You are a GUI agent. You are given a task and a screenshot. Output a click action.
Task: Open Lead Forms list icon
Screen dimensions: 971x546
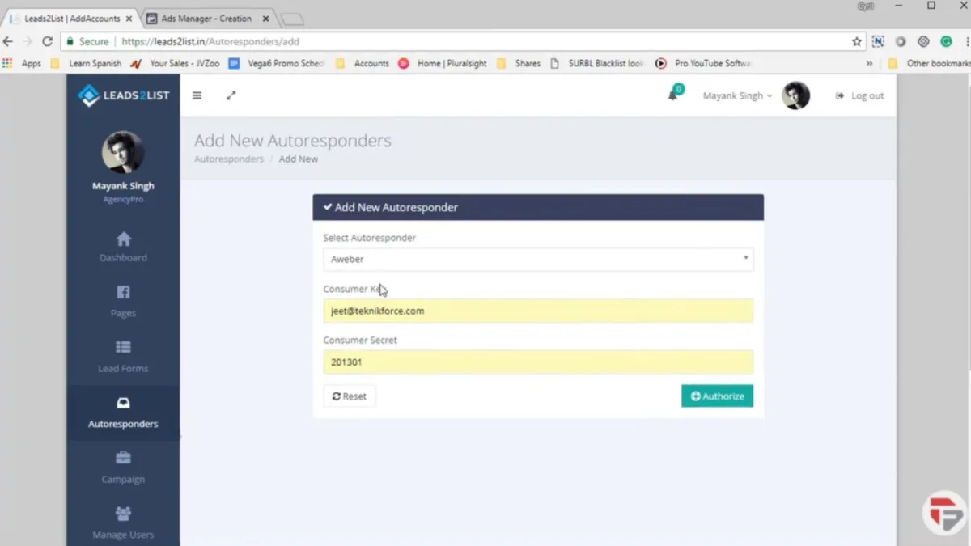[x=123, y=347]
